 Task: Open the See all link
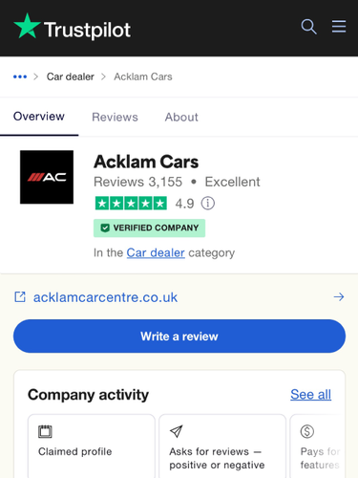click(310, 395)
